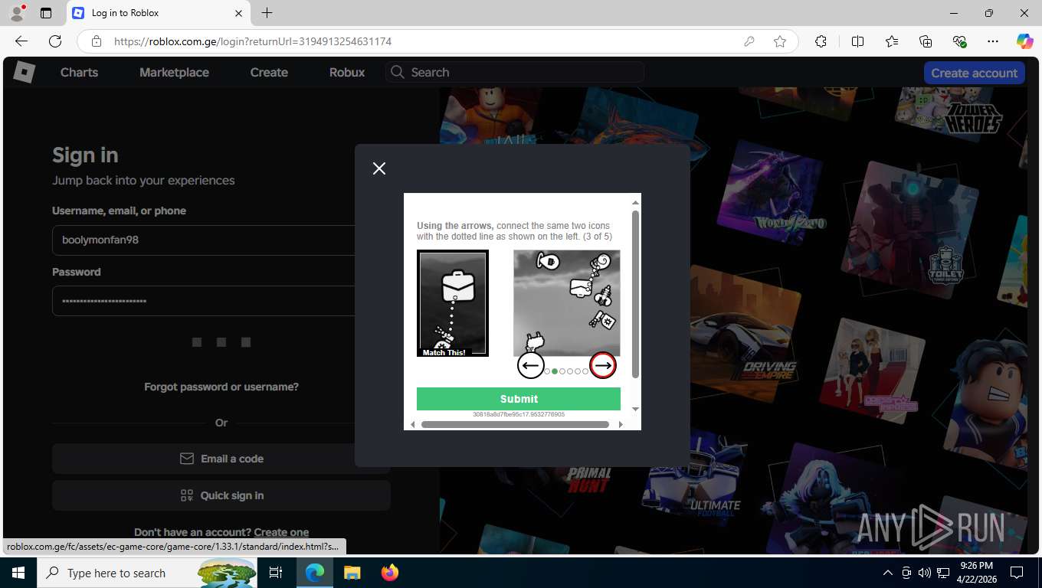Open Browser essentials
This screenshot has width=1042, height=588.
[959, 41]
